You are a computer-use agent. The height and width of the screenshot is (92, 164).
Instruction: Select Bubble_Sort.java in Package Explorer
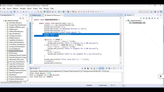coord(14,38)
